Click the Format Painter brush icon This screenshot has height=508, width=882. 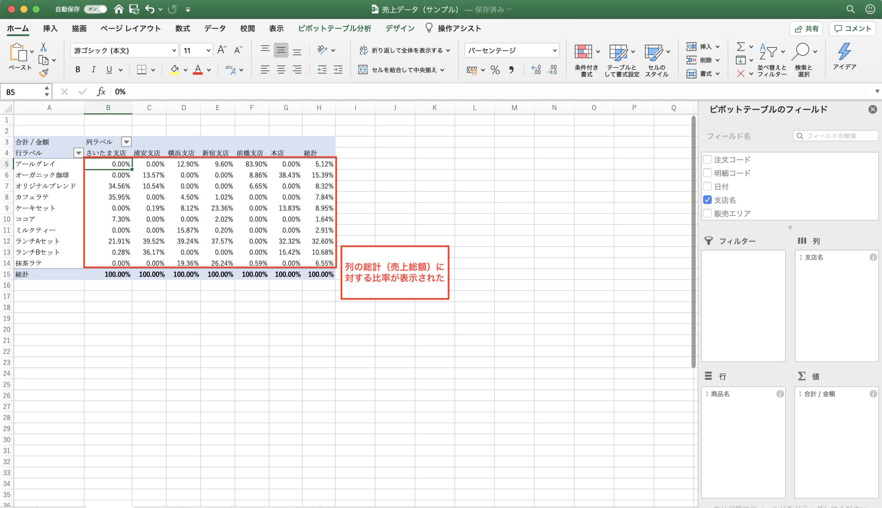pos(44,73)
